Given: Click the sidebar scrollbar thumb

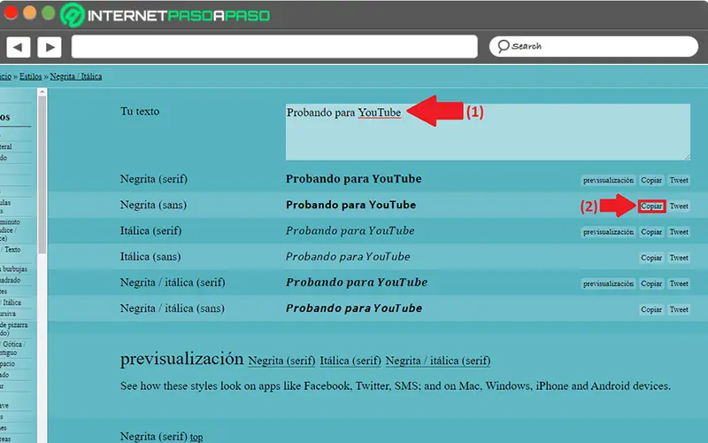Looking at the screenshot, I should coord(42,175).
